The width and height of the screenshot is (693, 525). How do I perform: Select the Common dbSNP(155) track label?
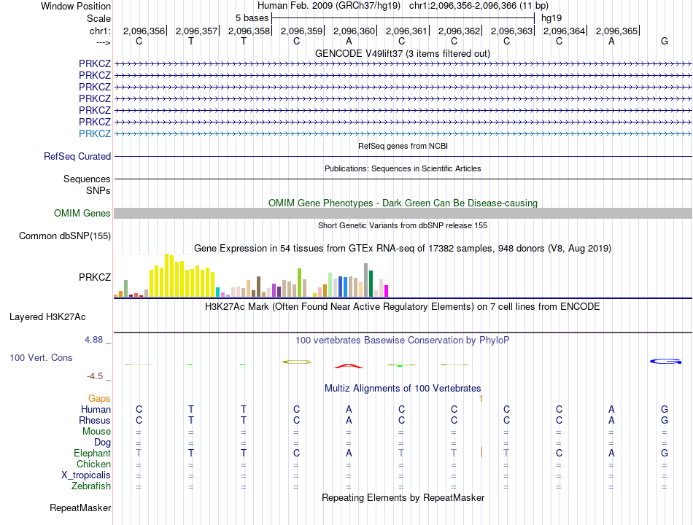[x=65, y=236]
